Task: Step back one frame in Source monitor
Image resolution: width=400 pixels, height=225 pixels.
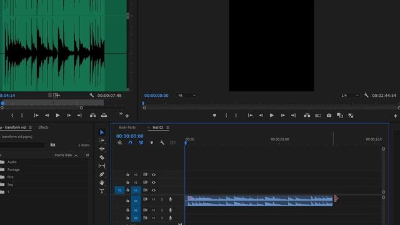Action: [x=47, y=116]
